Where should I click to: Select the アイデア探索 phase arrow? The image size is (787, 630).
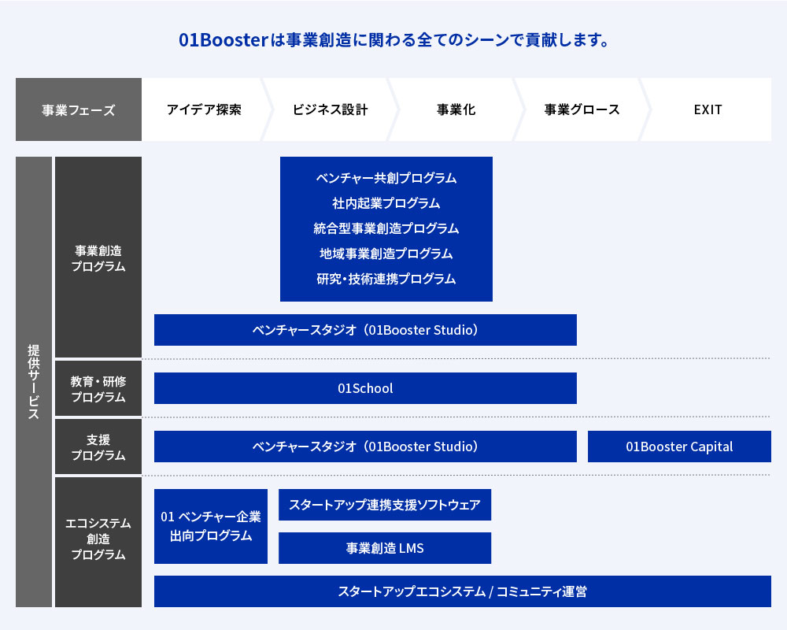tap(205, 109)
